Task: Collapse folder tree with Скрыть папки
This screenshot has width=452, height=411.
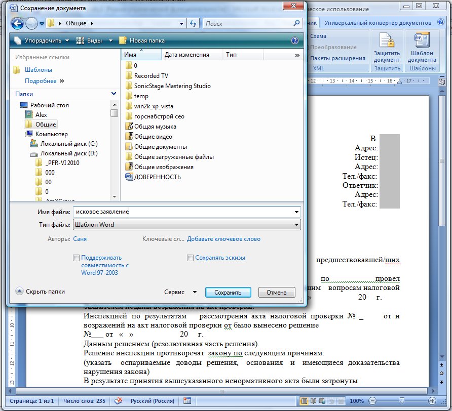Action: pyautogui.click(x=41, y=292)
